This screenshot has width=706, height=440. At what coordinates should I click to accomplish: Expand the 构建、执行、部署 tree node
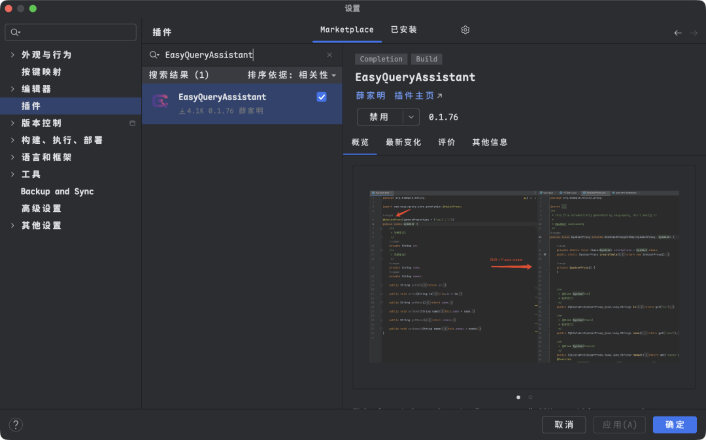12,140
